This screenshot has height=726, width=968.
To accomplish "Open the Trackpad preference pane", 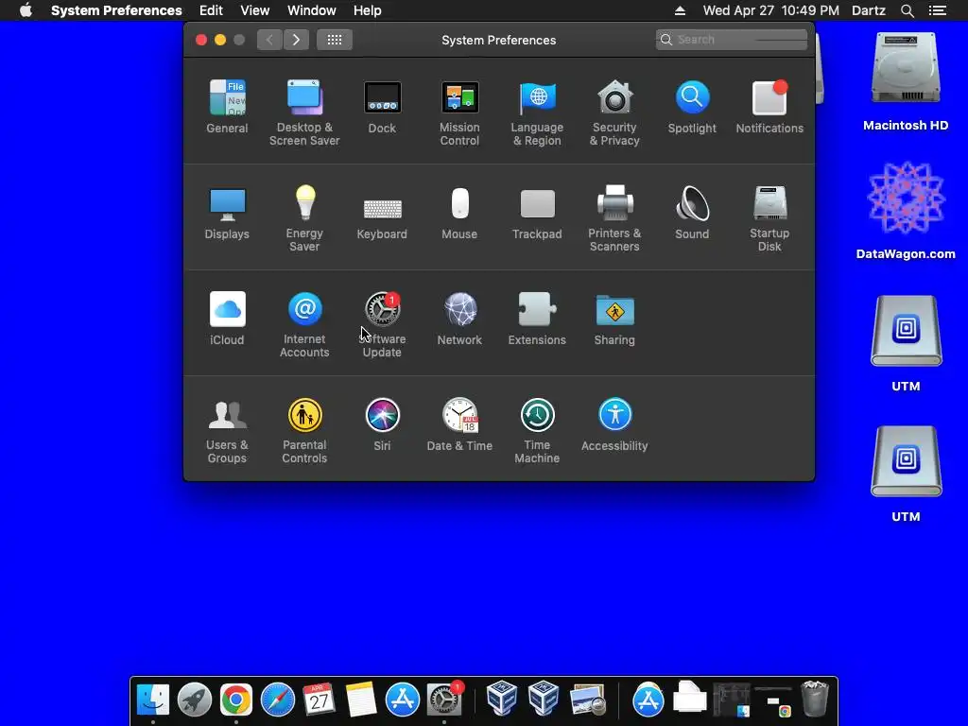I will point(537,213).
